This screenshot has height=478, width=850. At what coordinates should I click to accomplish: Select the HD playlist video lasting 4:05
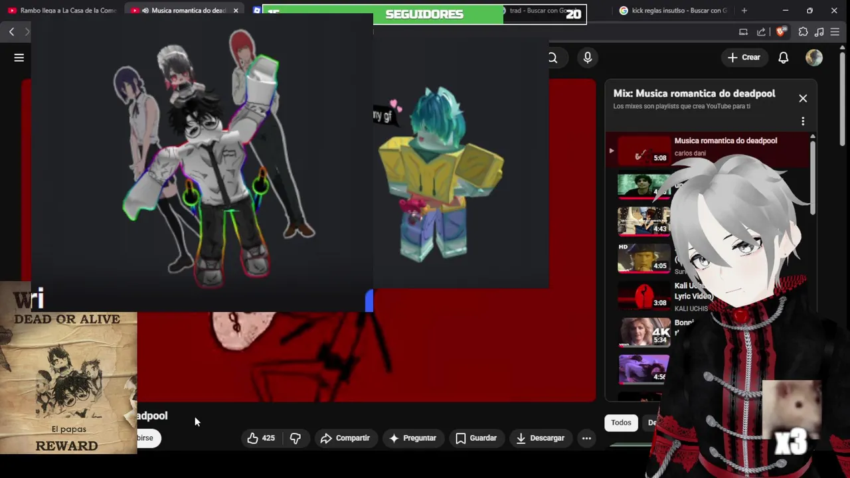[x=644, y=258]
